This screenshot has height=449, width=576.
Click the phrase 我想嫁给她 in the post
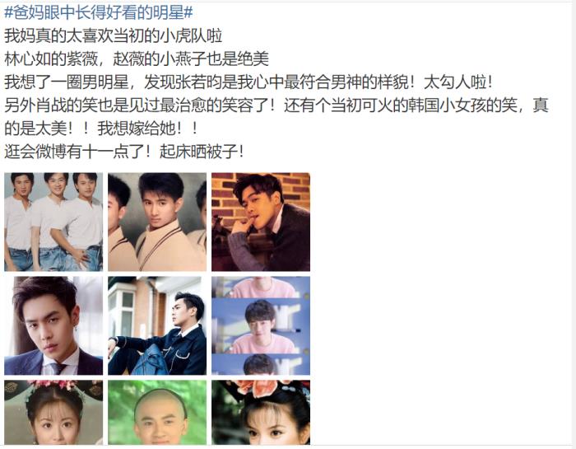pyautogui.click(x=137, y=129)
